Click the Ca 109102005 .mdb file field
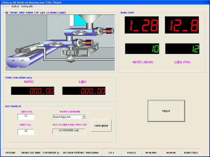Viewport: 210px width, 157px height. click(x=69, y=131)
